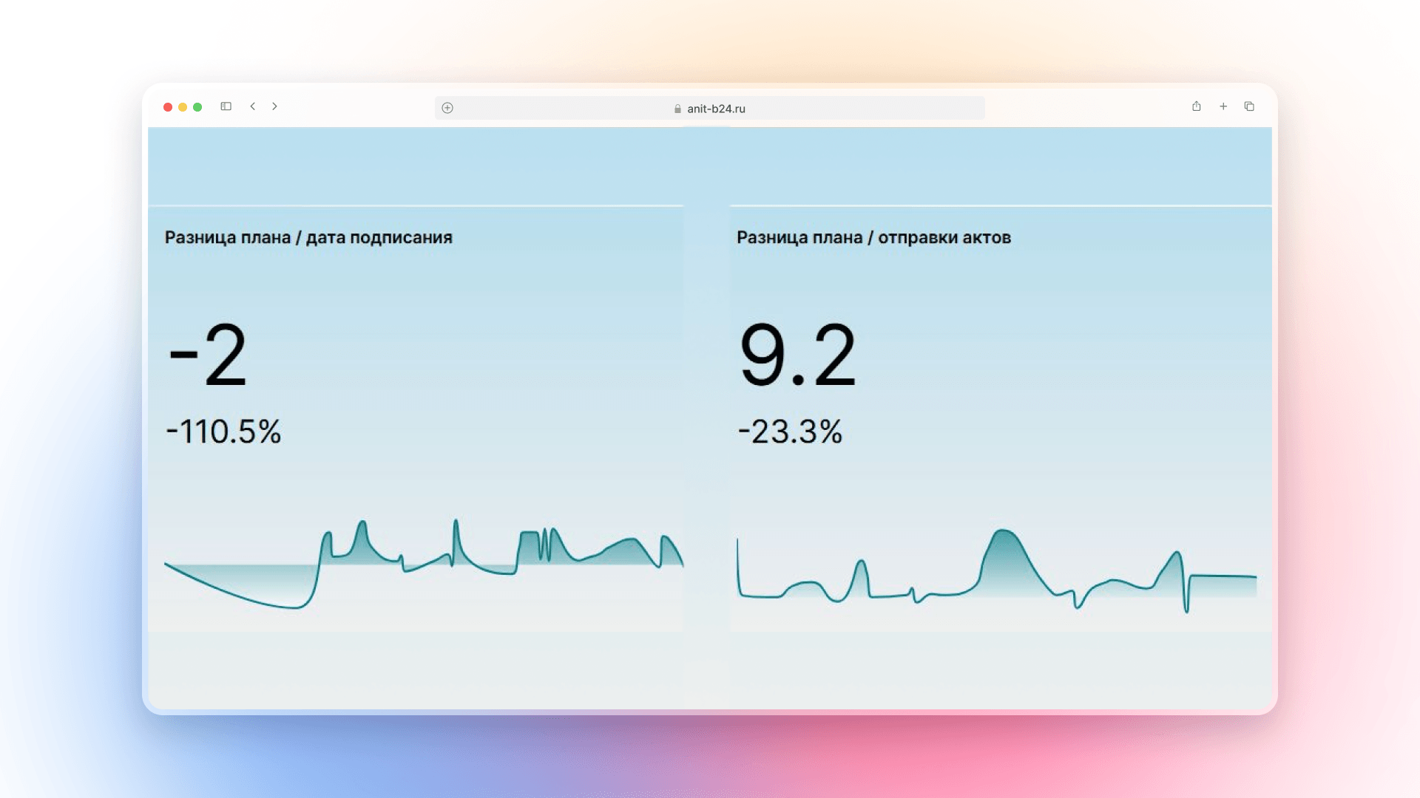Click the -23.3% change indicator
Image resolution: width=1420 pixels, height=798 pixels.
790,432
